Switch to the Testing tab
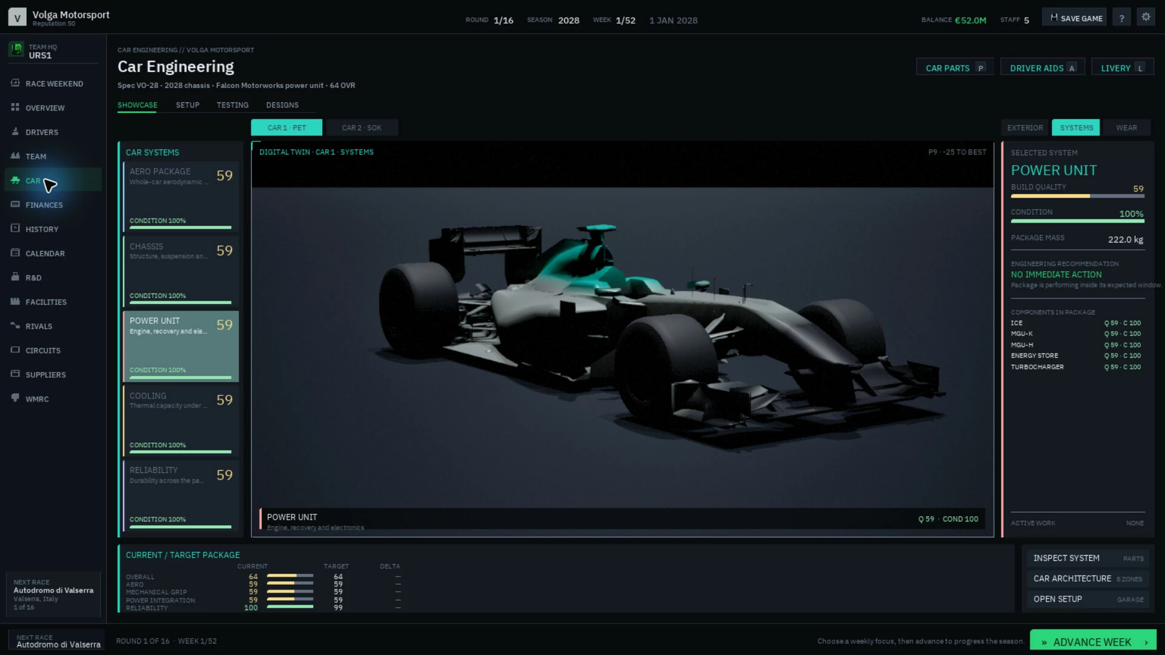 point(232,105)
